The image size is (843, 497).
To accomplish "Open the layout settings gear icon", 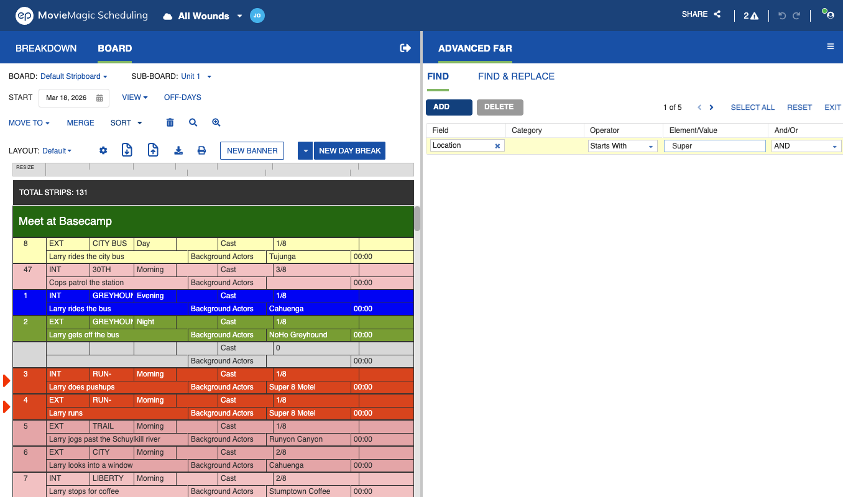I will click(103, 150).
